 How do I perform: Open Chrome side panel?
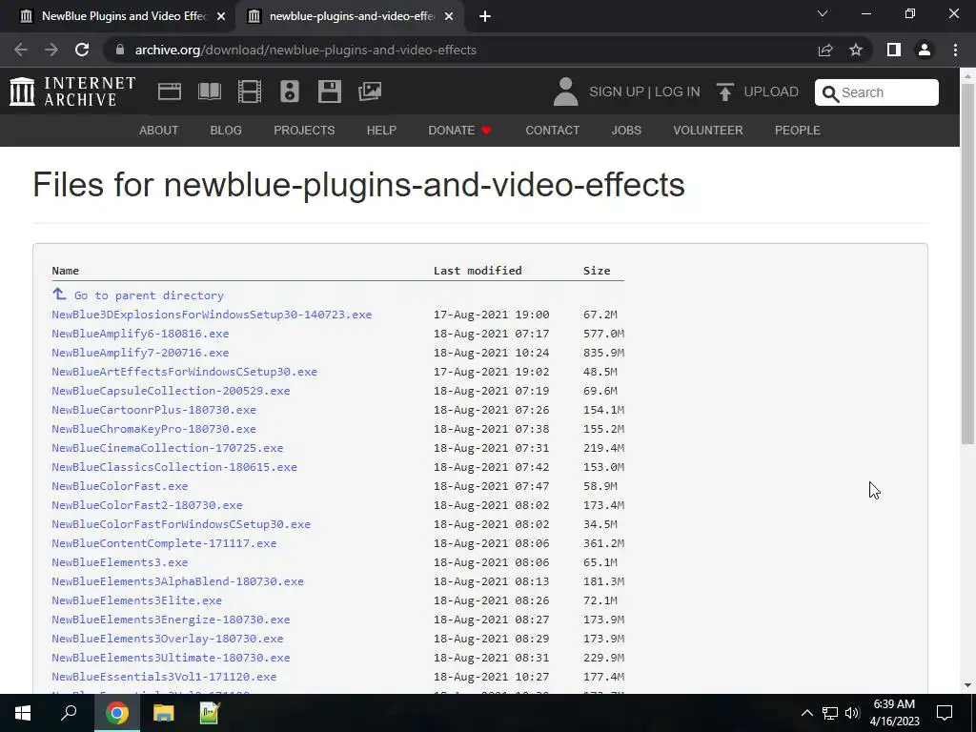point(894,50)
